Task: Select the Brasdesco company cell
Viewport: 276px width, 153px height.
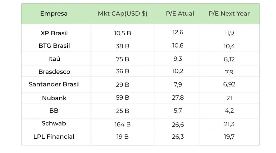Action: pyautogui.click(x=54, y=72)
